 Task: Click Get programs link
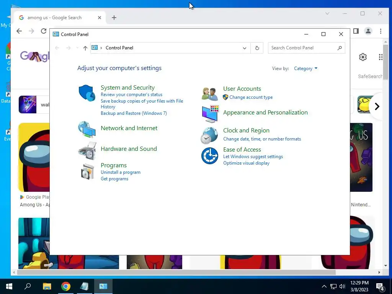pos(114,179)
